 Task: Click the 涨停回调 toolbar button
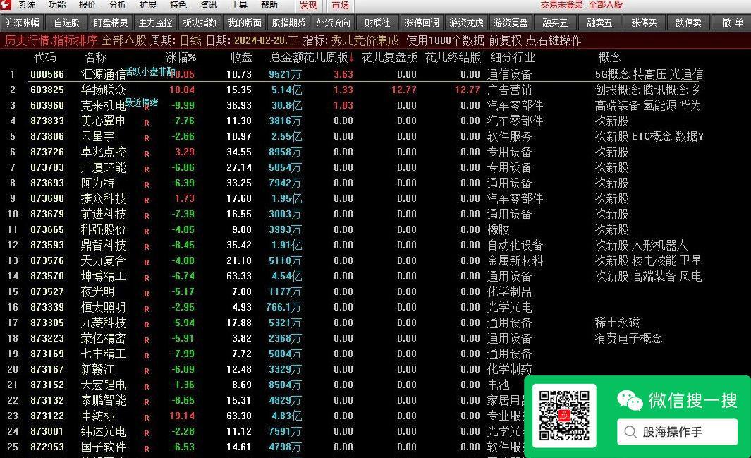click(x=422, y=23)
